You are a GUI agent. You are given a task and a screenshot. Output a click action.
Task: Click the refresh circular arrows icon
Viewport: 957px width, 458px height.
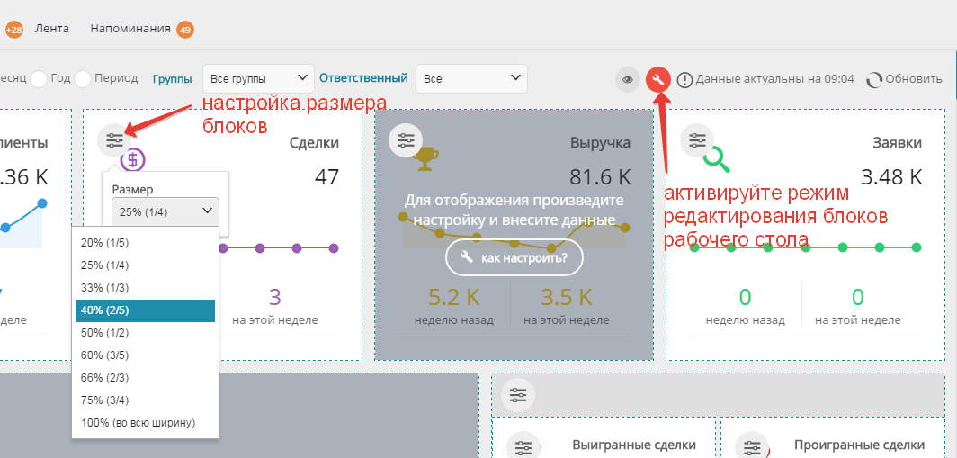coord(874,79)
